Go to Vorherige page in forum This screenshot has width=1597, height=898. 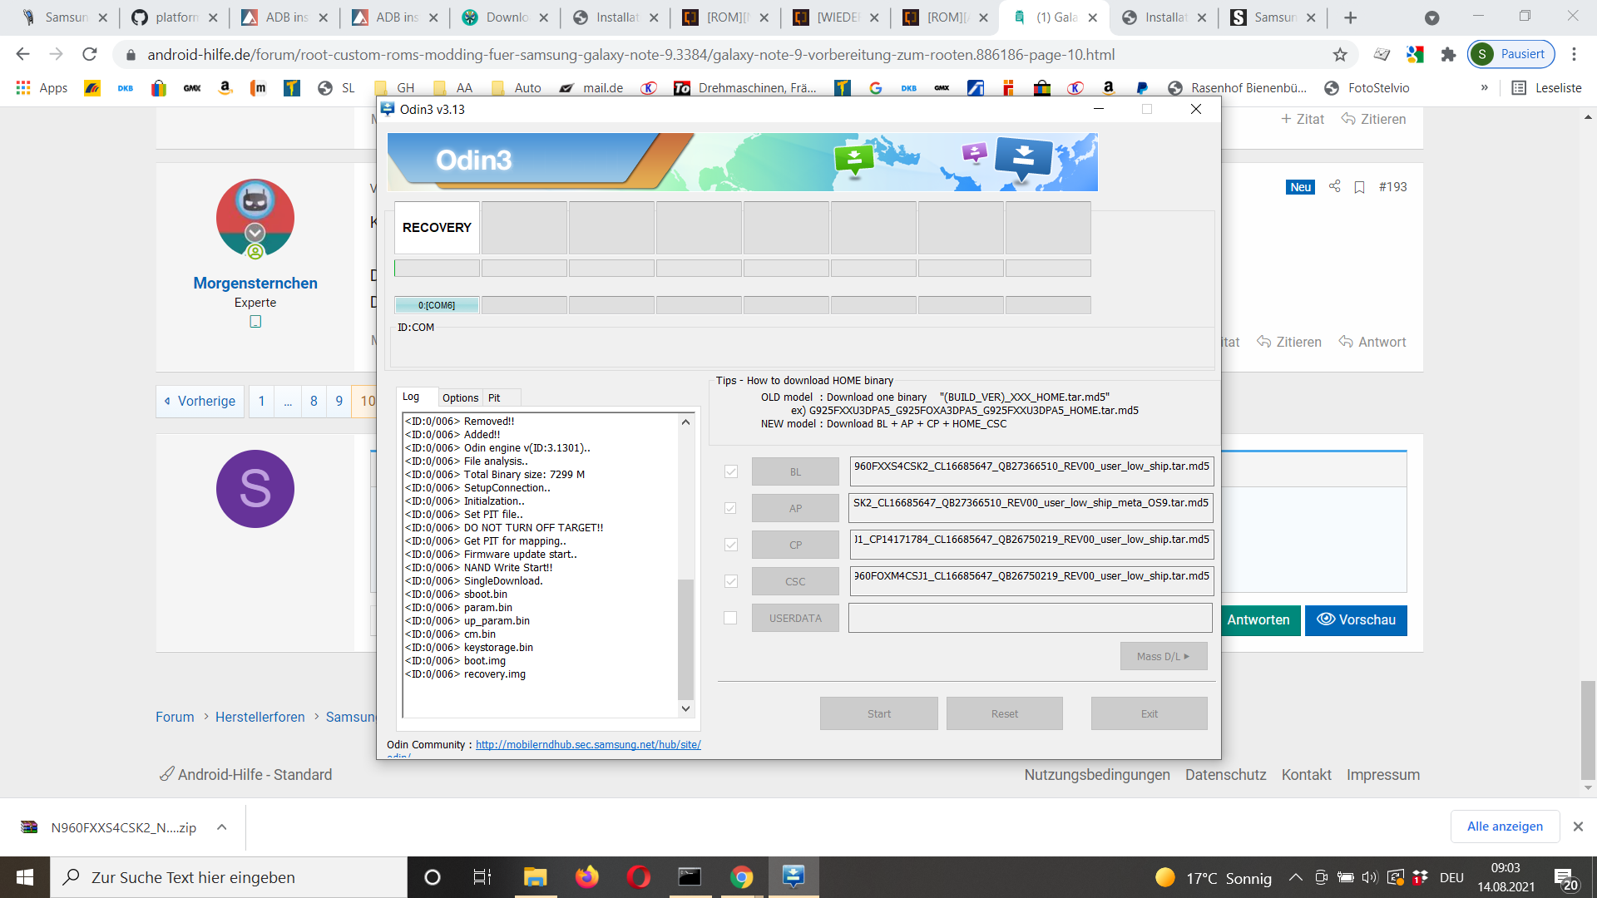(x=200, y=401)
